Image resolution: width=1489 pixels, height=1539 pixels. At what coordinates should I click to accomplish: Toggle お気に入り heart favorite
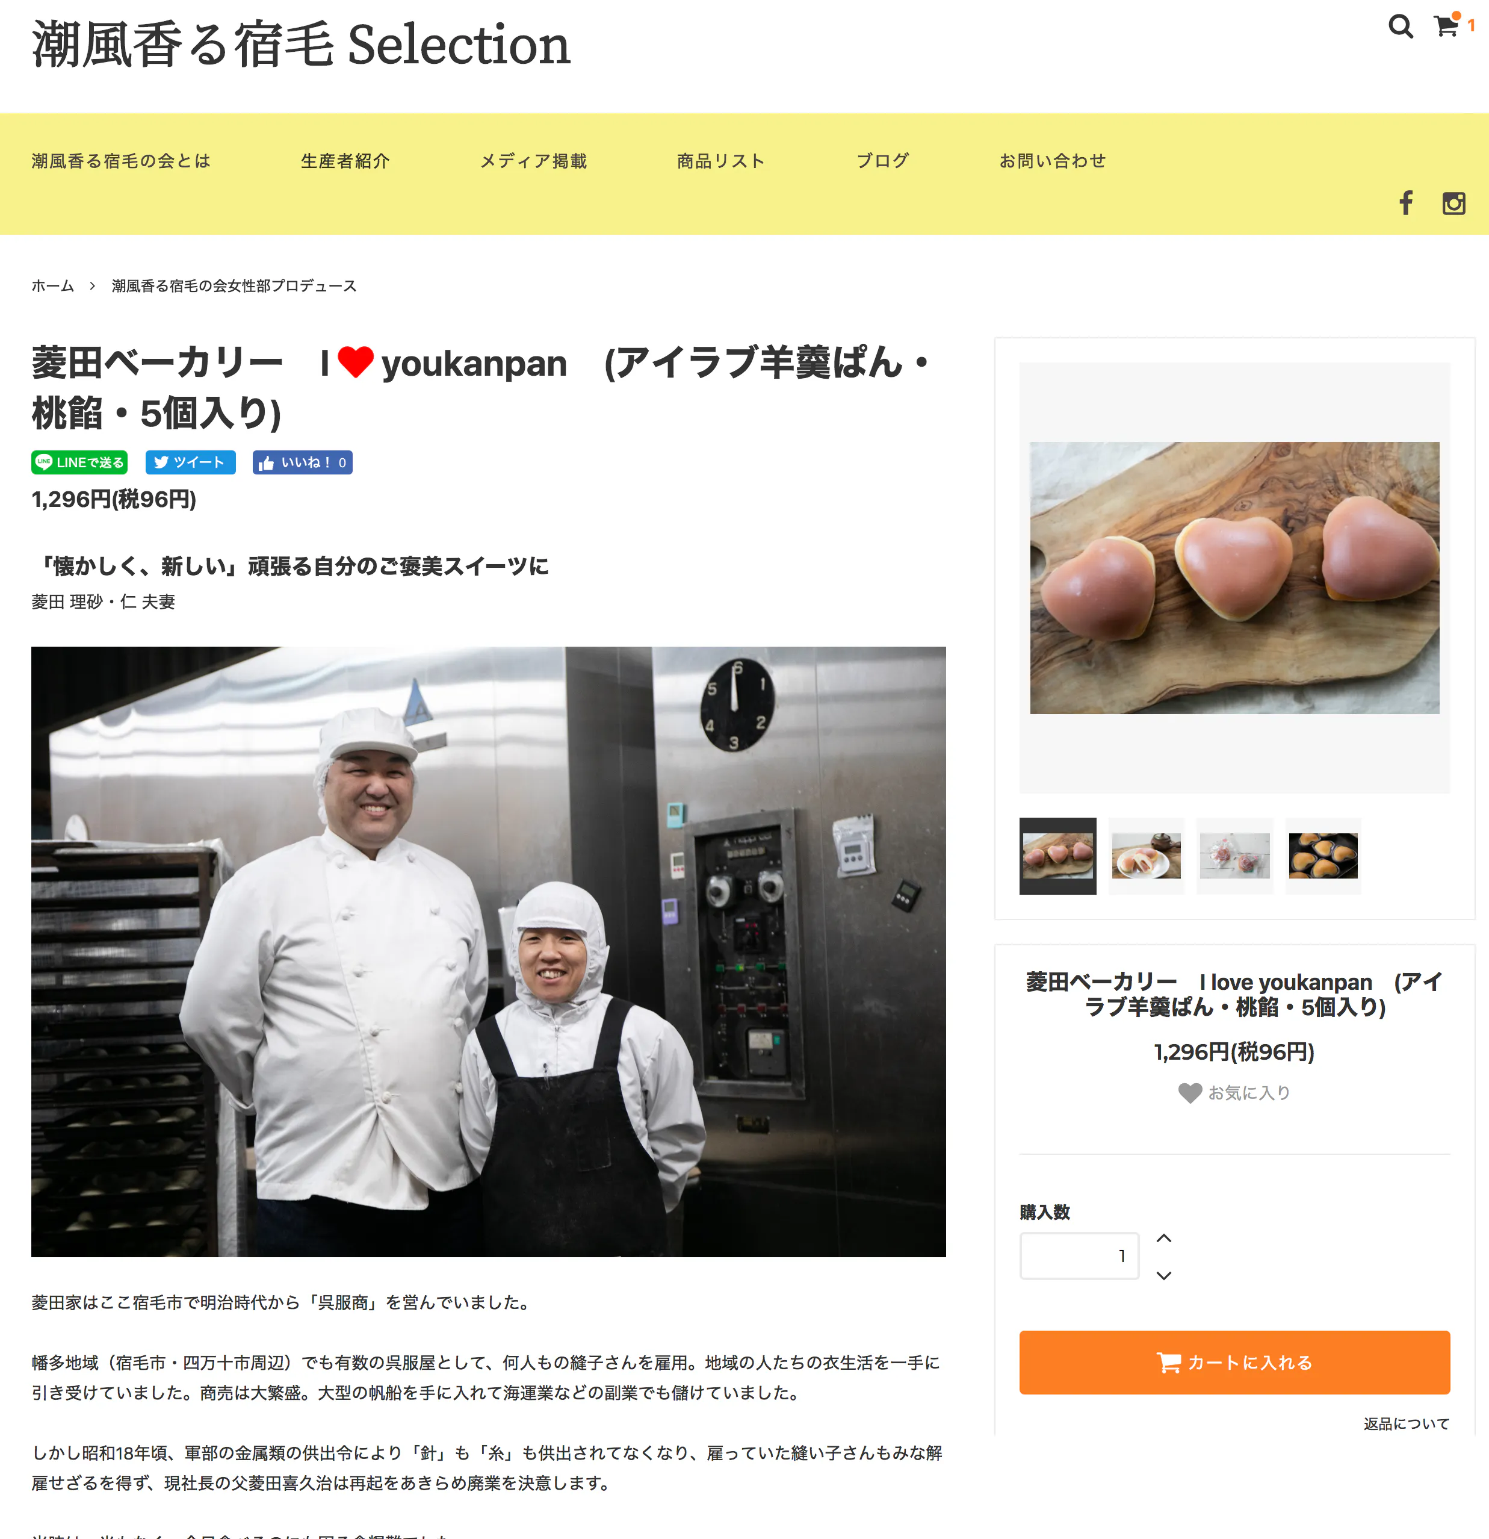pos(1234,1092)
